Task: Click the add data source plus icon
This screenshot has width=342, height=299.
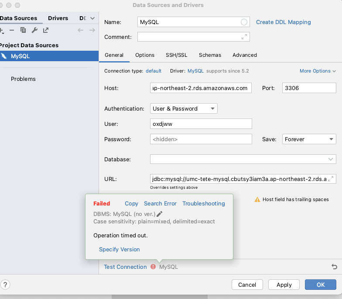Action: tap(2, 31)
